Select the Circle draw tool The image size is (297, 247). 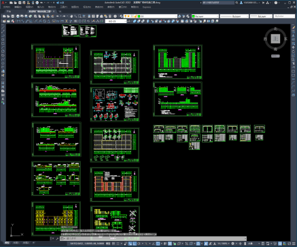3,52
